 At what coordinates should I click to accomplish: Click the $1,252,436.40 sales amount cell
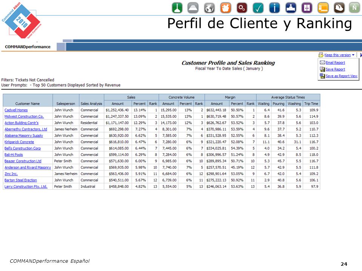point(117,110)
